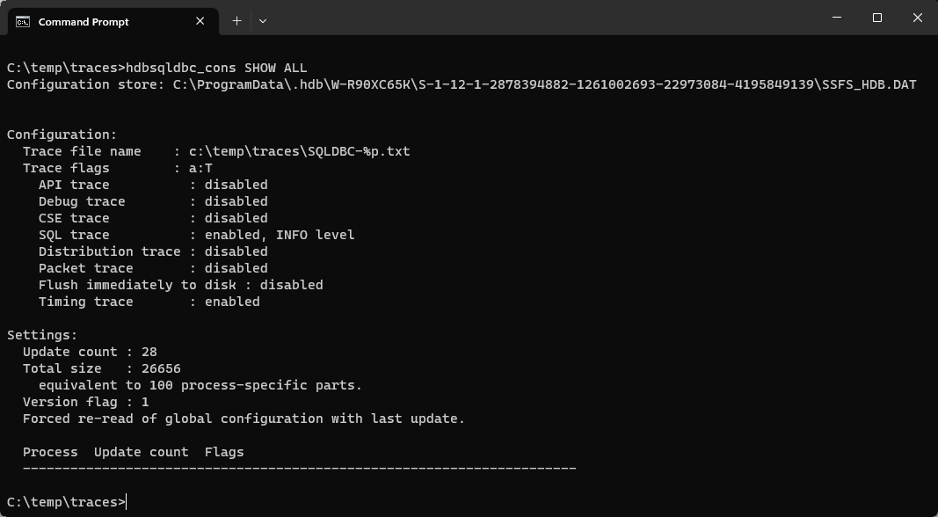
Task: Click the SQL trace enabled INFO level line
Action: 196,235
